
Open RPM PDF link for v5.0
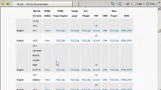click(130, 40)
